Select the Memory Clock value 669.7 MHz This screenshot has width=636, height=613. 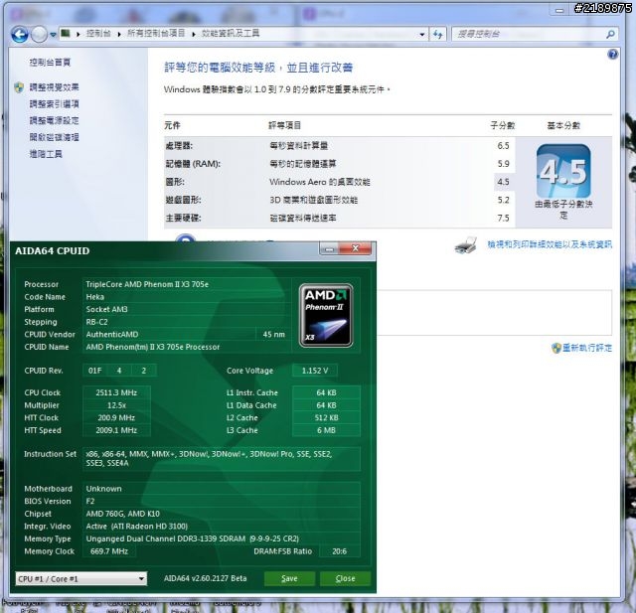(x=109, y=551)
